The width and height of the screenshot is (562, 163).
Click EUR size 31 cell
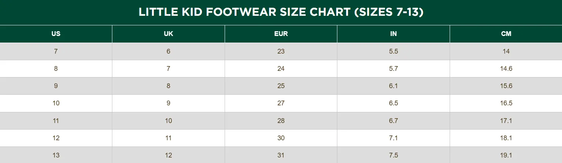pyautogui.click(x=281, y=155)
